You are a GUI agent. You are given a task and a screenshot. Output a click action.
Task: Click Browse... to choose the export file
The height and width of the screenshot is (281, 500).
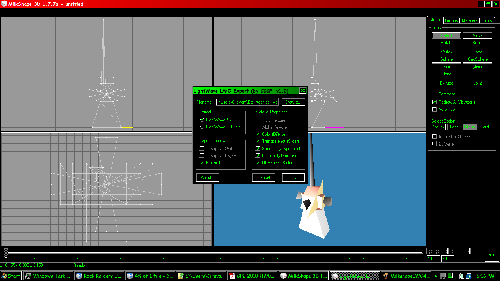click(293, 102)
